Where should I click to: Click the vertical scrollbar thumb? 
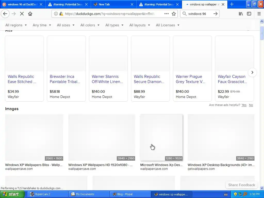(262, 33)
